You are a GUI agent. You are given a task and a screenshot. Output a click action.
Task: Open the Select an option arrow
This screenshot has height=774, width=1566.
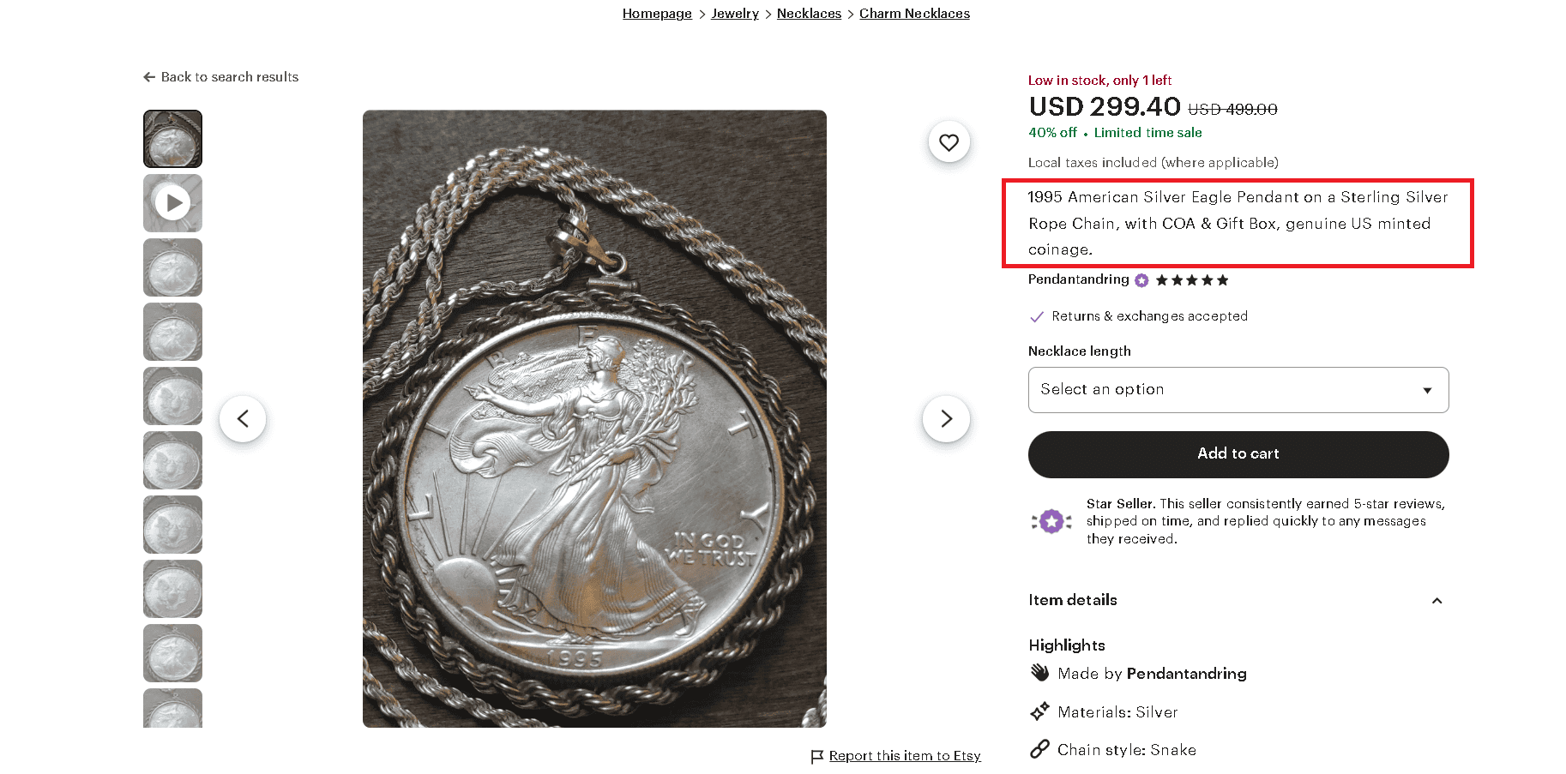coord(1427,389)
